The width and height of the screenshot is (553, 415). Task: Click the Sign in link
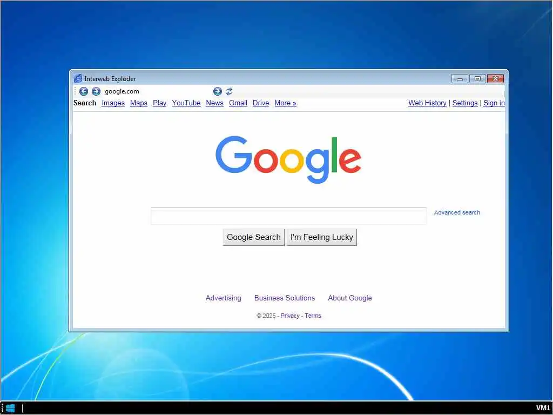[x=494, y=103]
